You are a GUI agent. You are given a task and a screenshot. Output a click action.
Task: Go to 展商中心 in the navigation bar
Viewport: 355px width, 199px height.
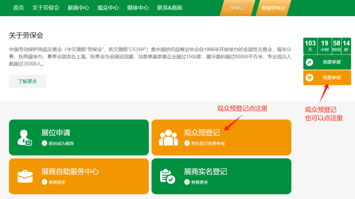(x=78, y=8)
